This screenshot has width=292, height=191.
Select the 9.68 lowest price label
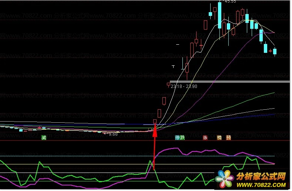(x=113, y=134)
